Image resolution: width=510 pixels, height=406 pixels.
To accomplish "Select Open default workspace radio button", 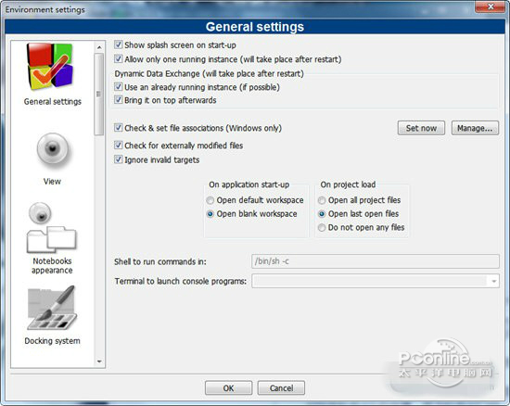I will pyautogui.click(x=210, y=200).
